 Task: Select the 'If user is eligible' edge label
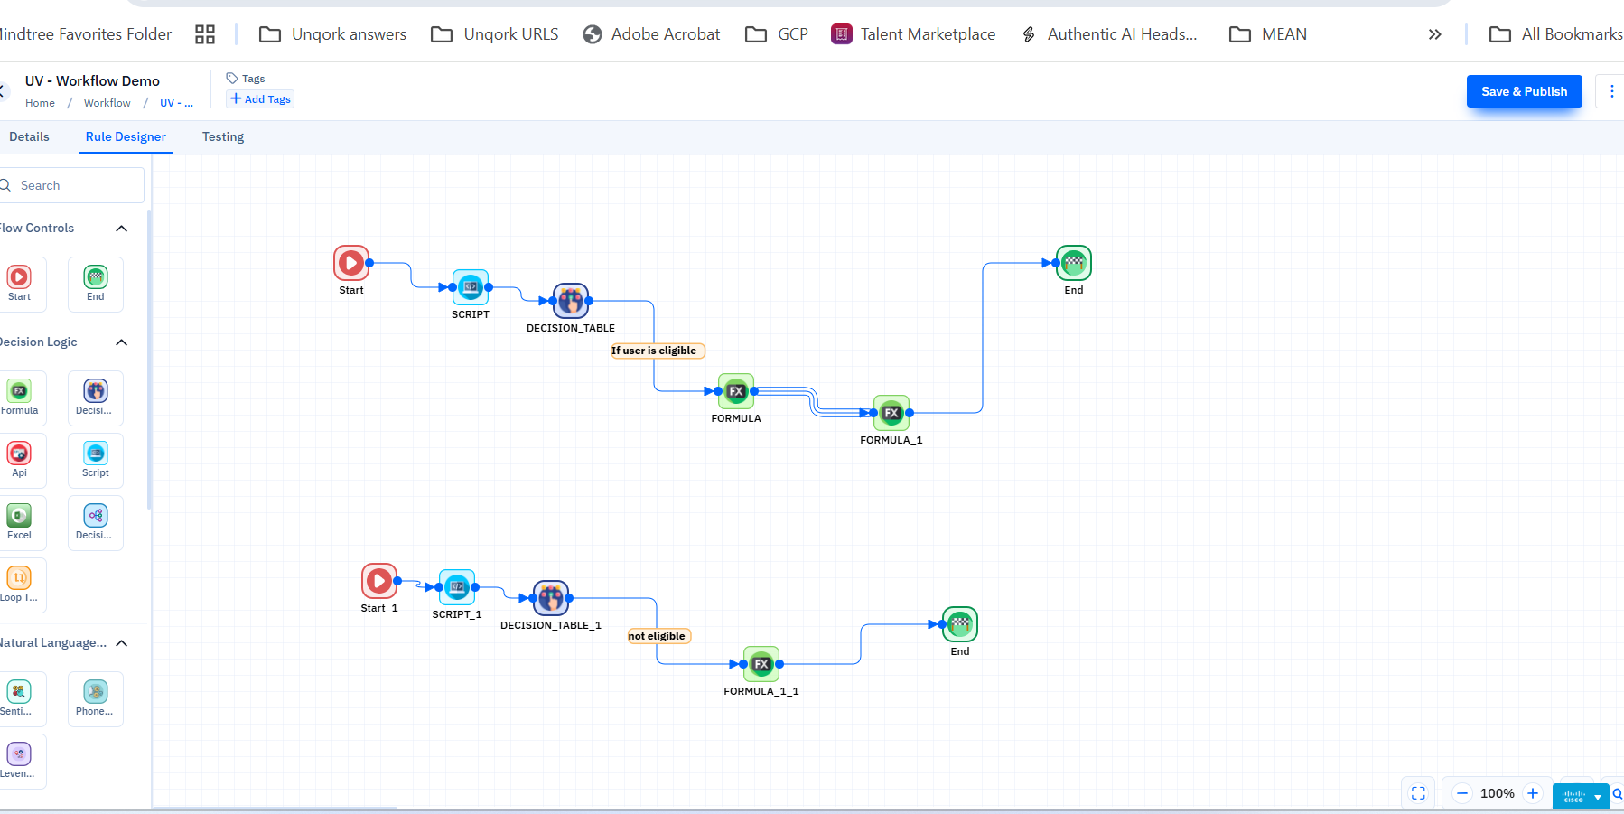coord(658,351)
